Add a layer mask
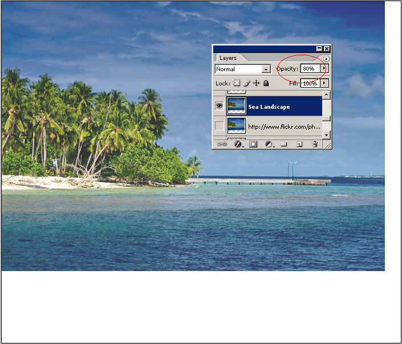402x344 pixels. pyautogui.click(x=253, y=145)
